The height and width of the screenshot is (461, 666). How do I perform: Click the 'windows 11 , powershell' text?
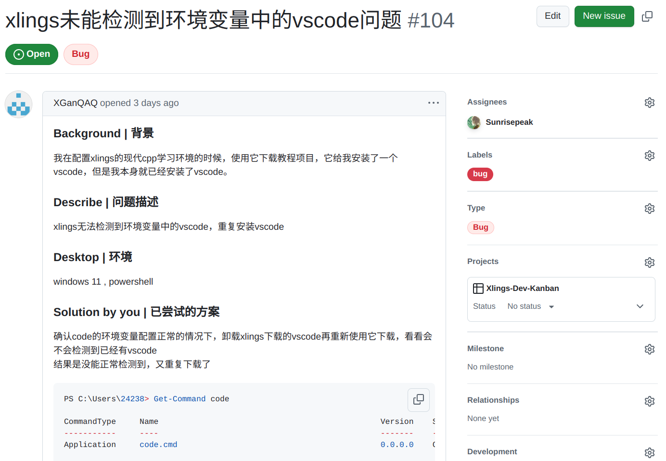(x=103, y=282)
